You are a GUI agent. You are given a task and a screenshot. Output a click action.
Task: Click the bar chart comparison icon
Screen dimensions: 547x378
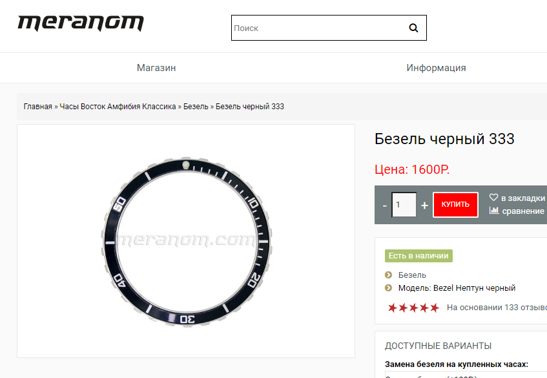pos(493,211)
